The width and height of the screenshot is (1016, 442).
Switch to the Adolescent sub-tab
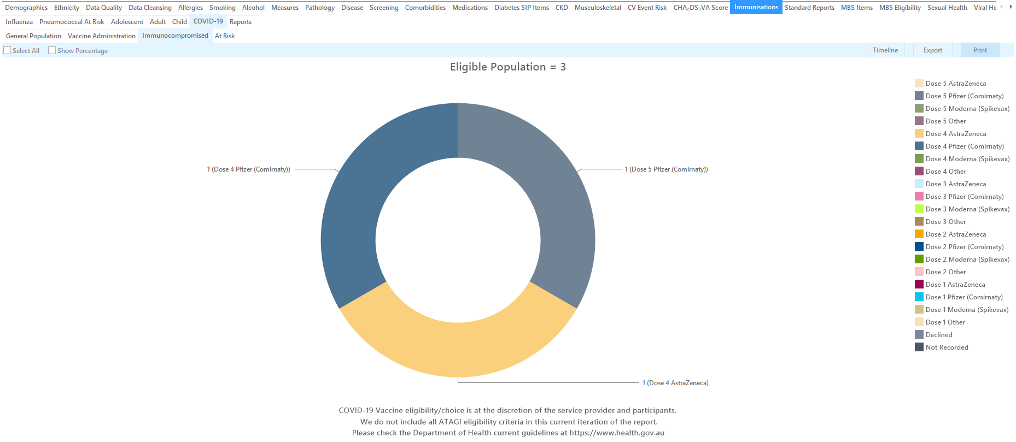(127, 22)
